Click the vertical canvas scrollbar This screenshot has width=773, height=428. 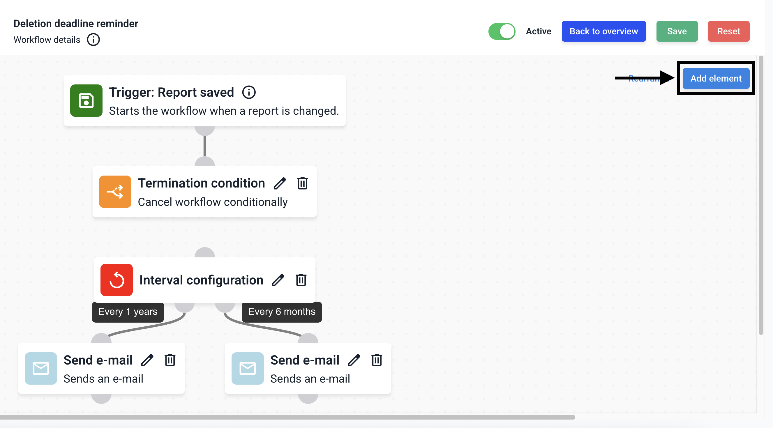[760, 195]
